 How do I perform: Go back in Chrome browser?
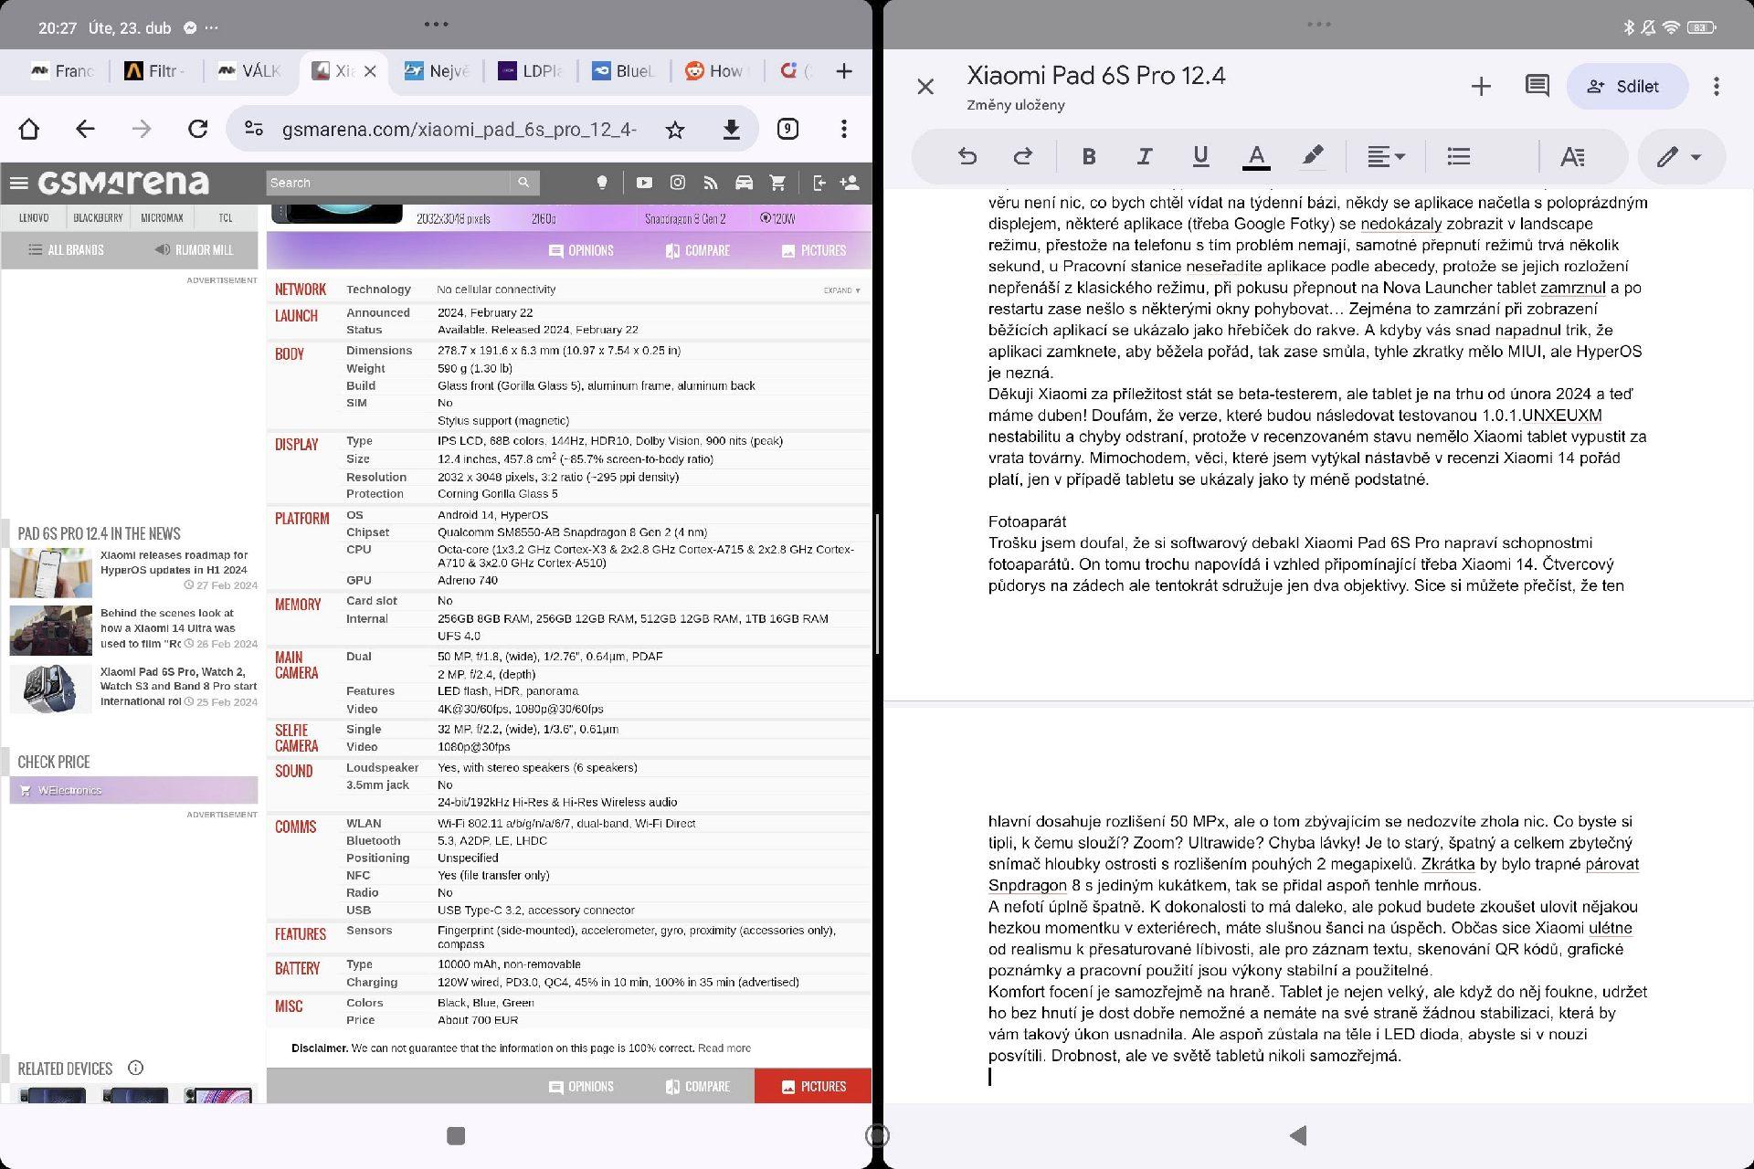(85, 129)
